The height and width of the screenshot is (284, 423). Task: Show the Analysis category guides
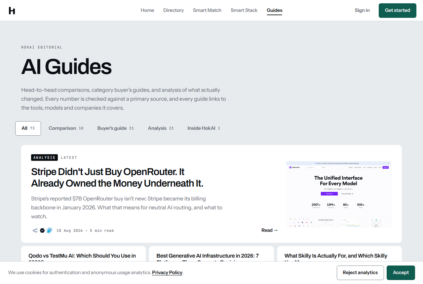pos(161,128)
